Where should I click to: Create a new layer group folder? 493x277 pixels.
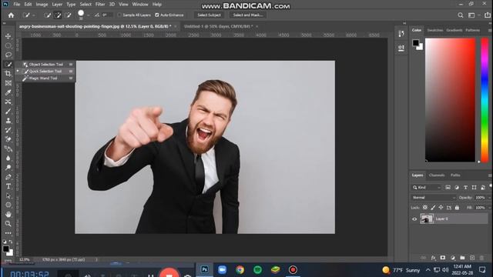pyautogui.click(x=462, y=258)
